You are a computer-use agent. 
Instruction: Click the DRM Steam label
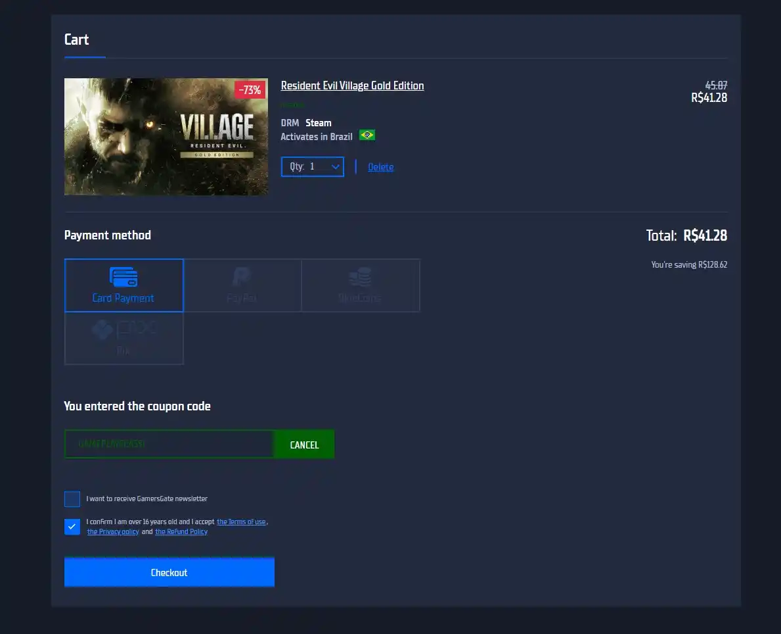click(306, 123)
